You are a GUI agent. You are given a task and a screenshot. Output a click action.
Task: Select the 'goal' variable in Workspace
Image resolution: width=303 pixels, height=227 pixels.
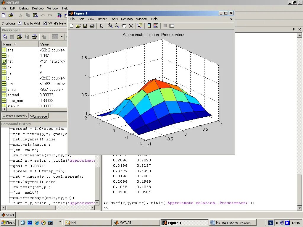pyautogui.click(x=34, y=56)
